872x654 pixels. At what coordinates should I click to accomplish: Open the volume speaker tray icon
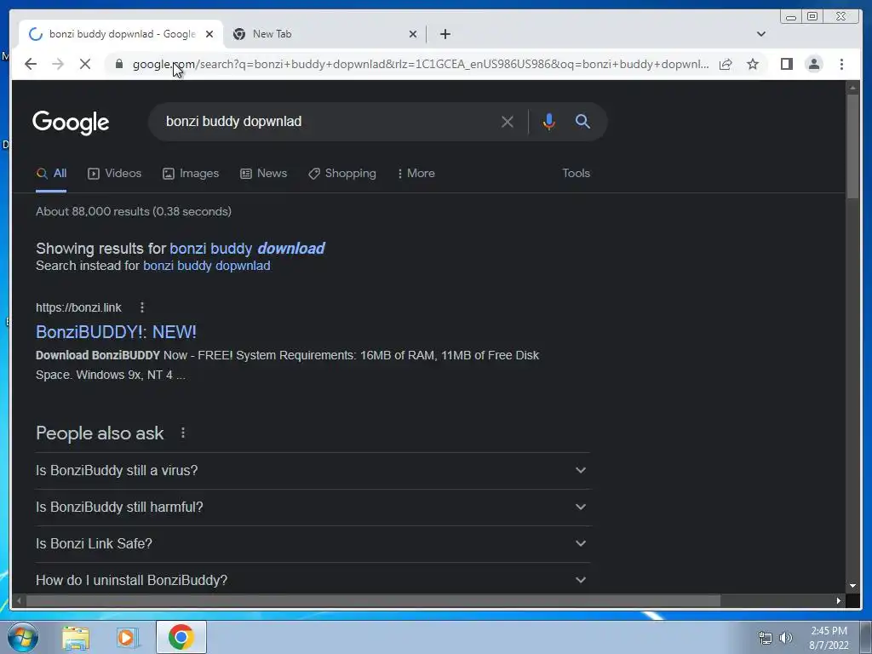click(786, 638)
